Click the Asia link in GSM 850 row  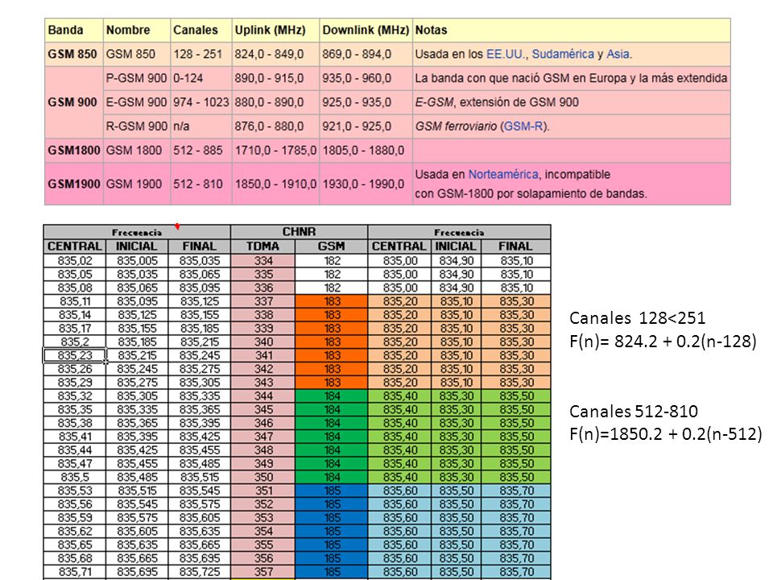(618, 54)
